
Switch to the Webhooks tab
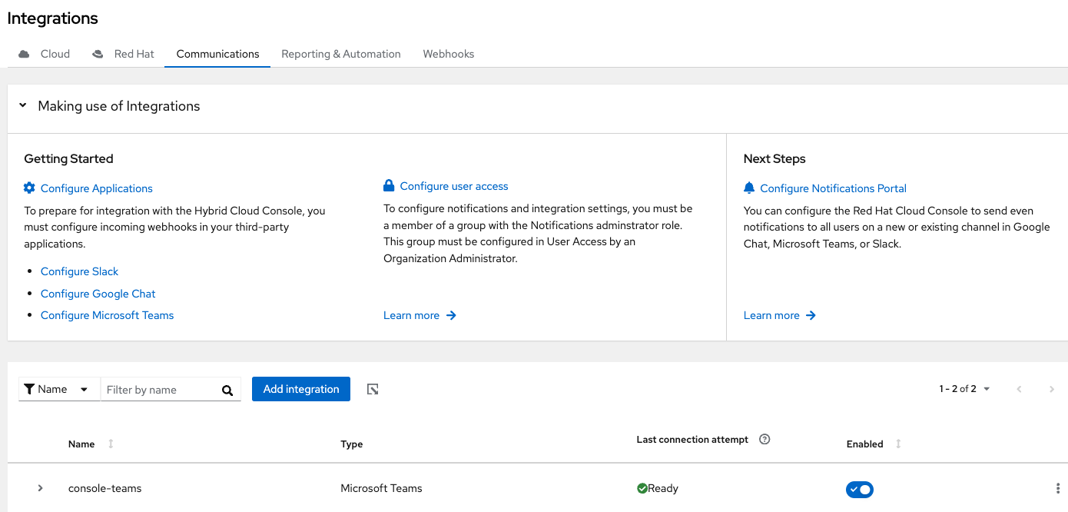click(x=448, y=54)
